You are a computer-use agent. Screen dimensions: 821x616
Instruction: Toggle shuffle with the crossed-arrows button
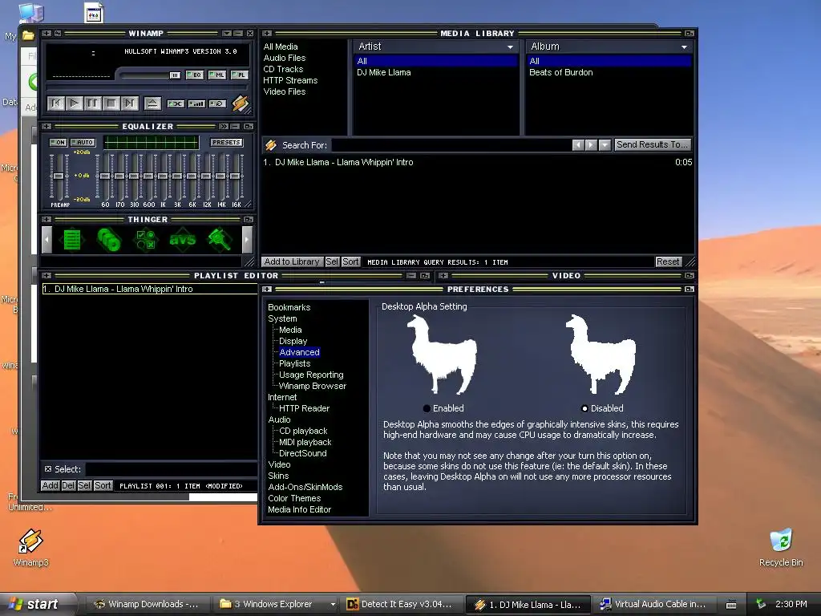(x=176, y=103)
